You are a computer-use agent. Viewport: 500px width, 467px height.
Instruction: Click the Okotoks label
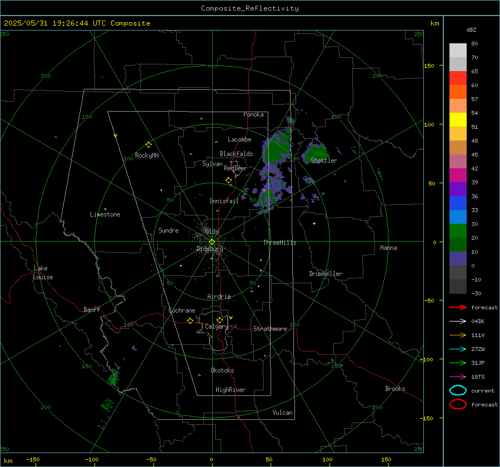[x=222, y=370]
